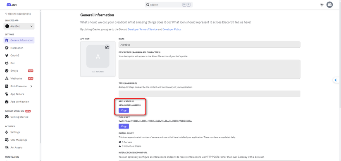Open the Discord profile avatar menu
This screenshot has width=341, height=161.
[330, 5]
